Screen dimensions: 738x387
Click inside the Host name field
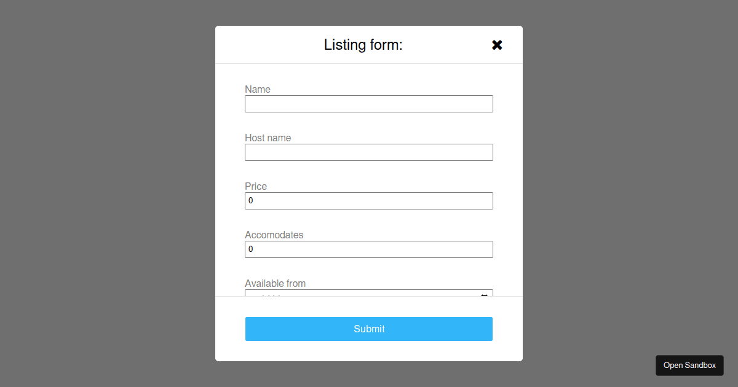tap(369, 152)
